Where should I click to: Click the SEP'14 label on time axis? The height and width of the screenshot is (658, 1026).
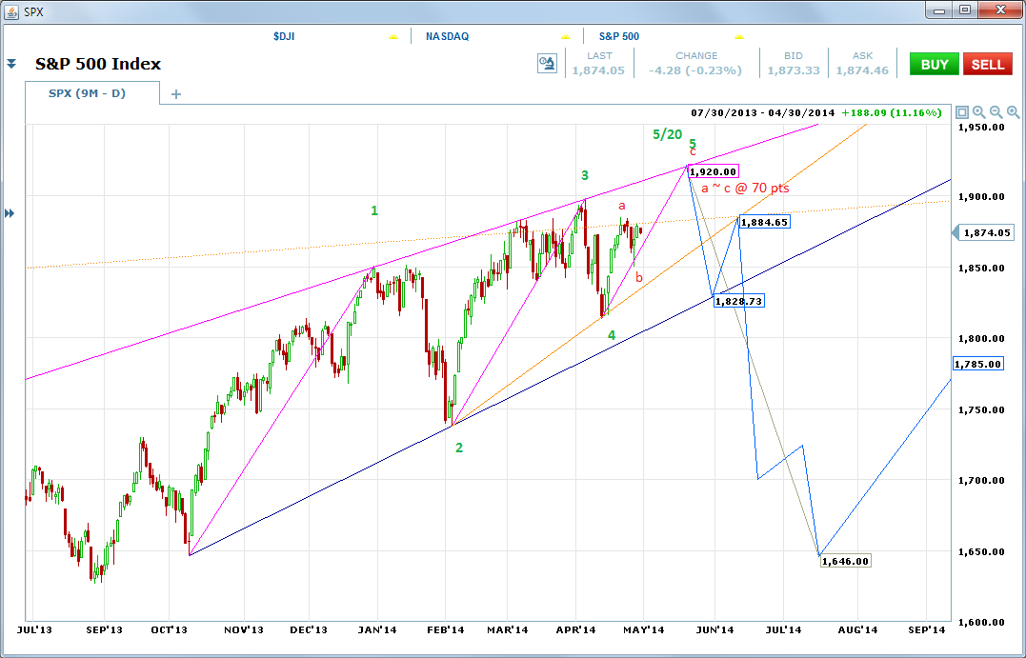tap(927, 629)
